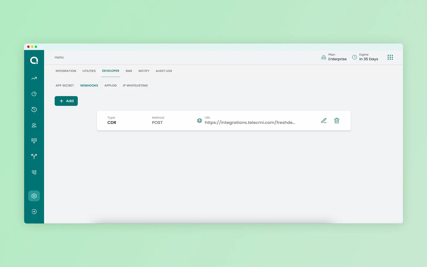The width and height of the screenshot is (427, 267).
Task: Open the App Secret sub-tab
Action: pyautogui.click(x=65, y=86)
